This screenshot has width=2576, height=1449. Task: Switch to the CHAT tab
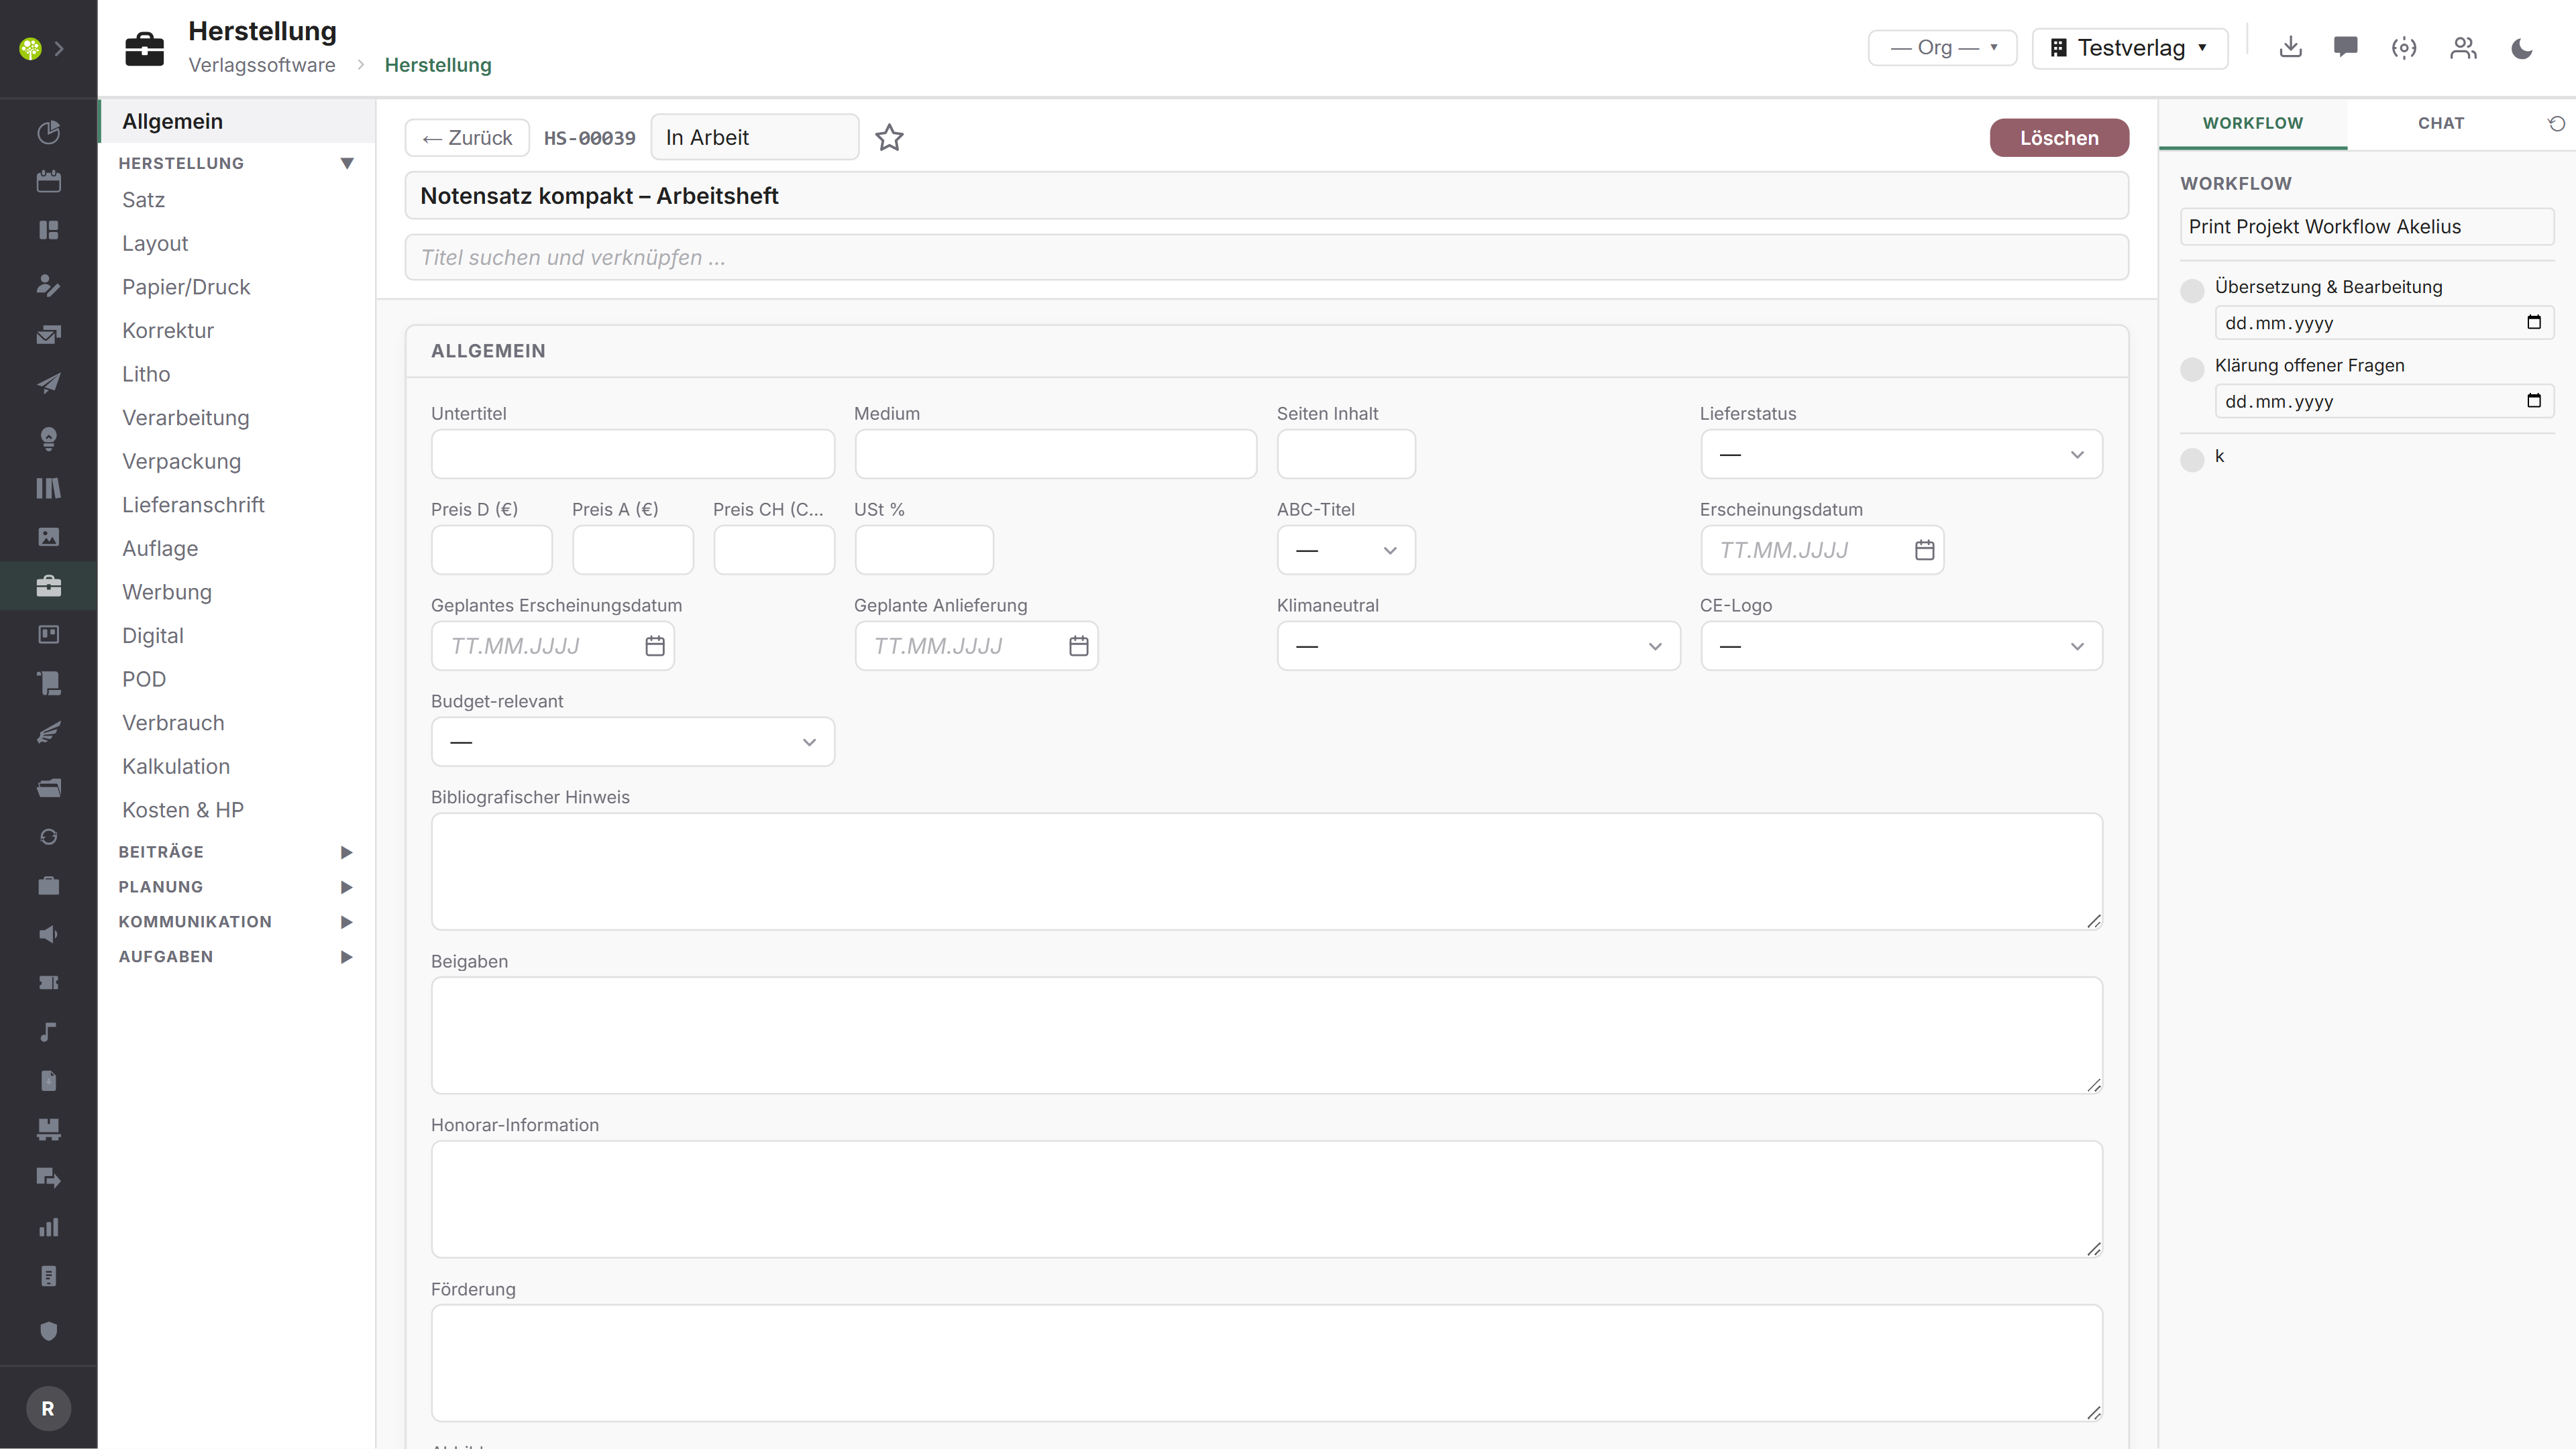[2441, 123]
